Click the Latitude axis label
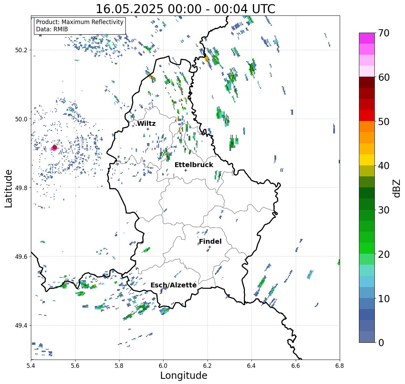The width and height of the screenshot is (405, 384). coord(8,188)
